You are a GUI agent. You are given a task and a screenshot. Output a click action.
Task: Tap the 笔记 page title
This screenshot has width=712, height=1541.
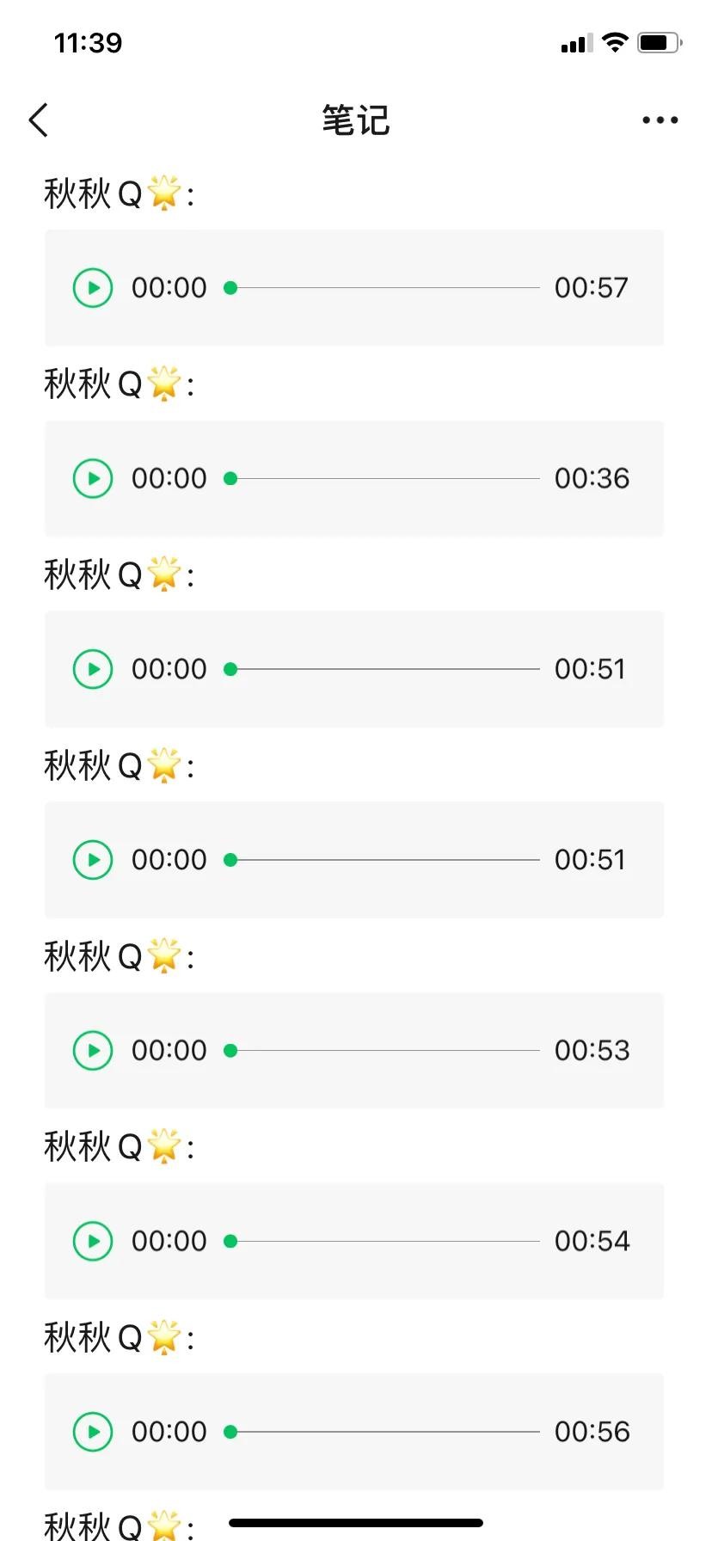[356, 120]
